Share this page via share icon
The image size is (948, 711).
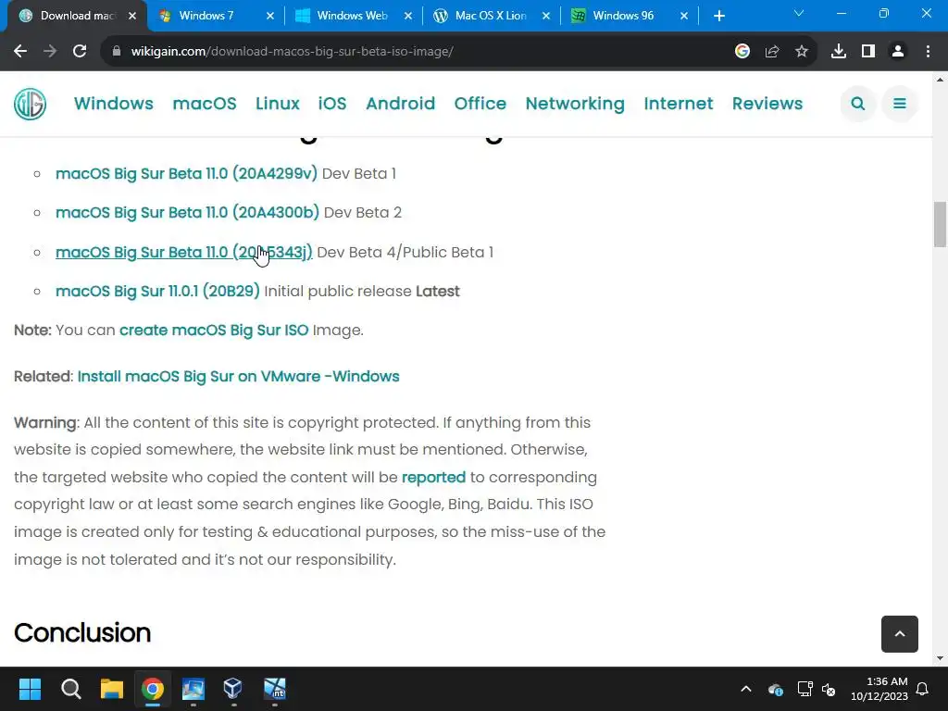coord(772,52)
